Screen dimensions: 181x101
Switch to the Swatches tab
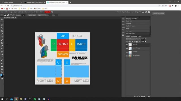[x=135, y=19]
